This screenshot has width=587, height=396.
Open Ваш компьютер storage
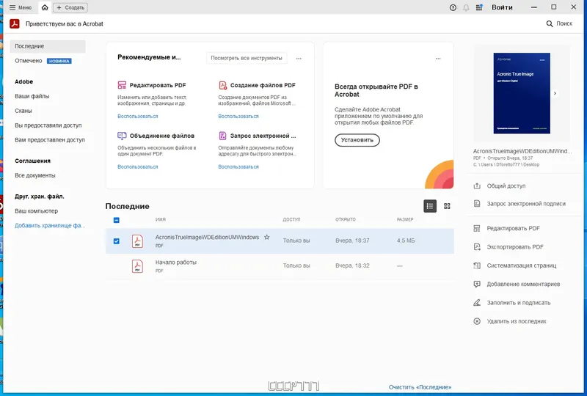tap(36, 211)
